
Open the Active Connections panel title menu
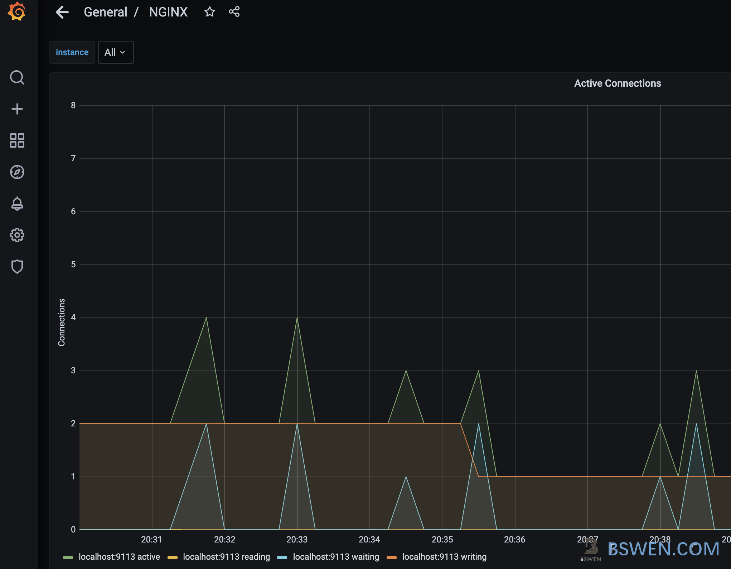(618, 83)
